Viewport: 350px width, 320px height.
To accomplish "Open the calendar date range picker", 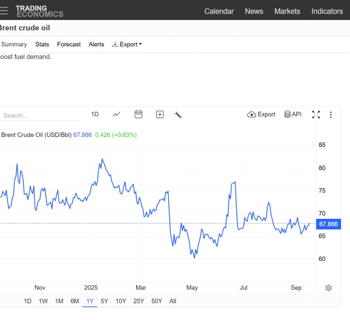I will (x=139, y=114).
